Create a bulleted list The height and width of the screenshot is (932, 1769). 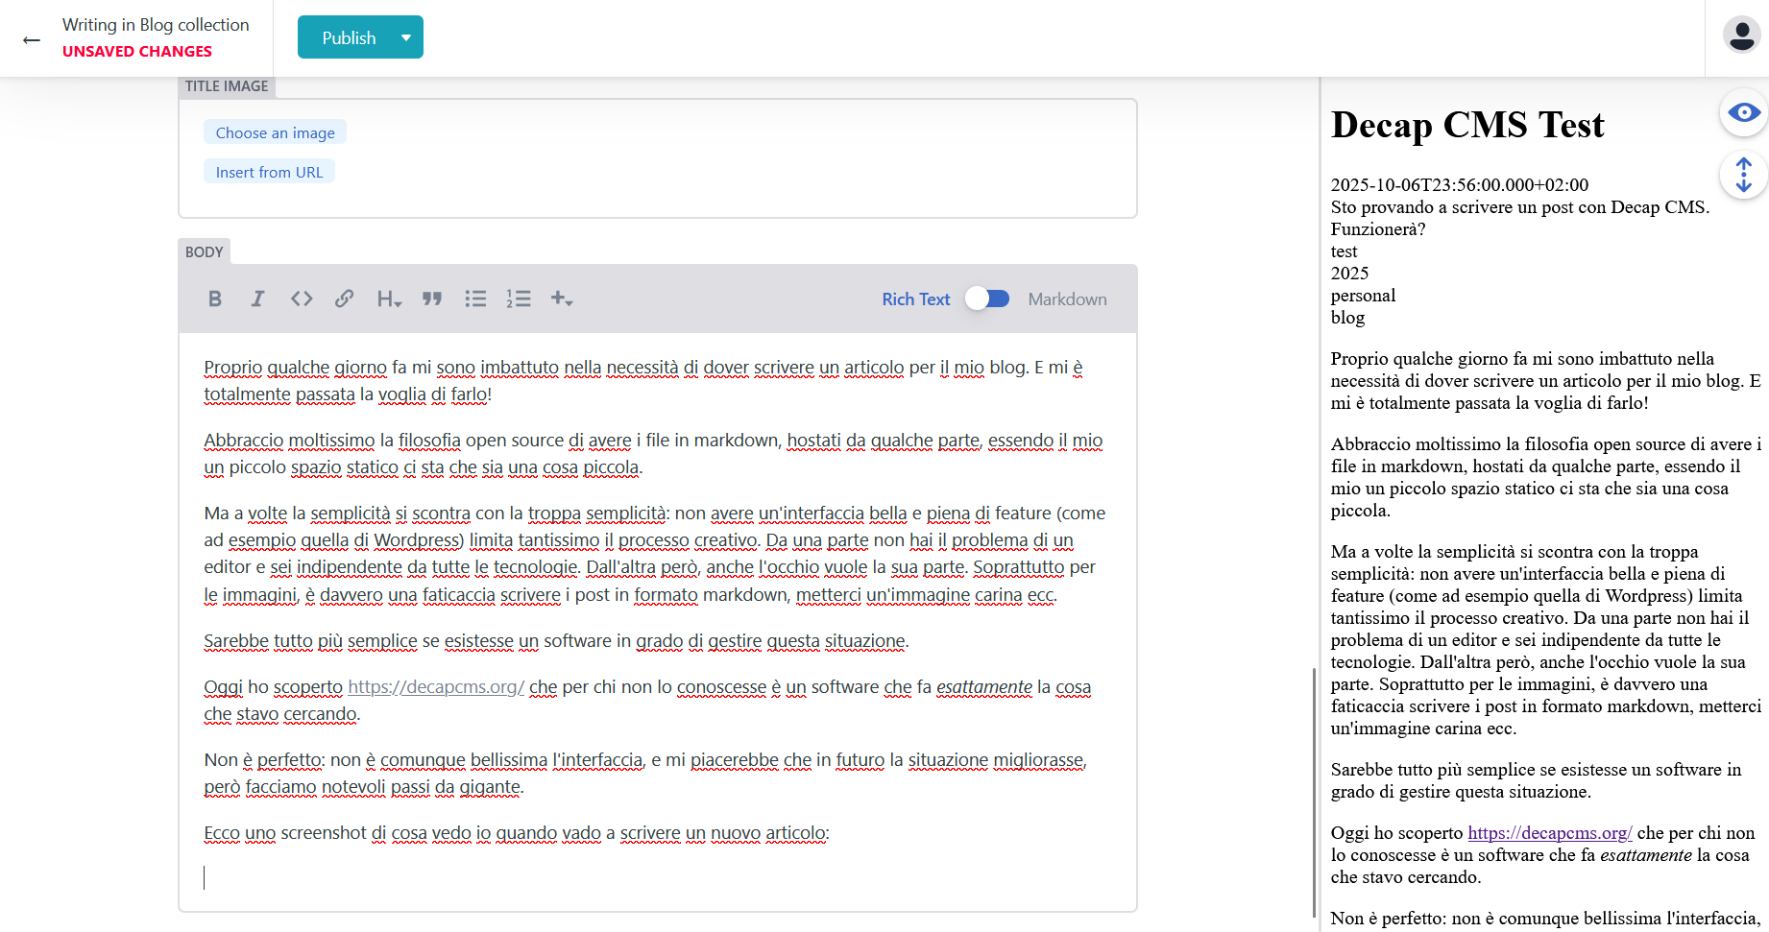click(x=475, y=299)
